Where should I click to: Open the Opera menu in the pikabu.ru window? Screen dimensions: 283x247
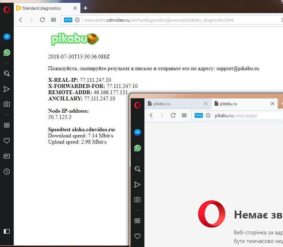tap(137, 105)
